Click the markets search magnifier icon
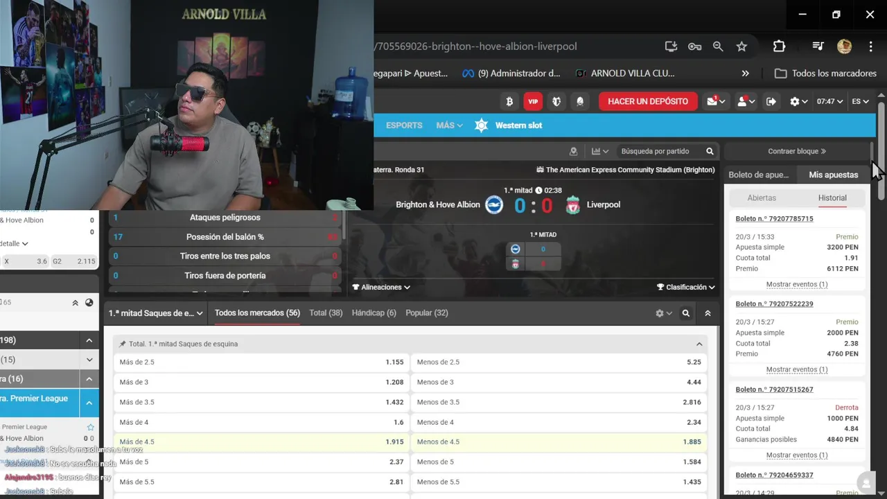The height and width of the screenshot is (499, 887). (686, 313)
